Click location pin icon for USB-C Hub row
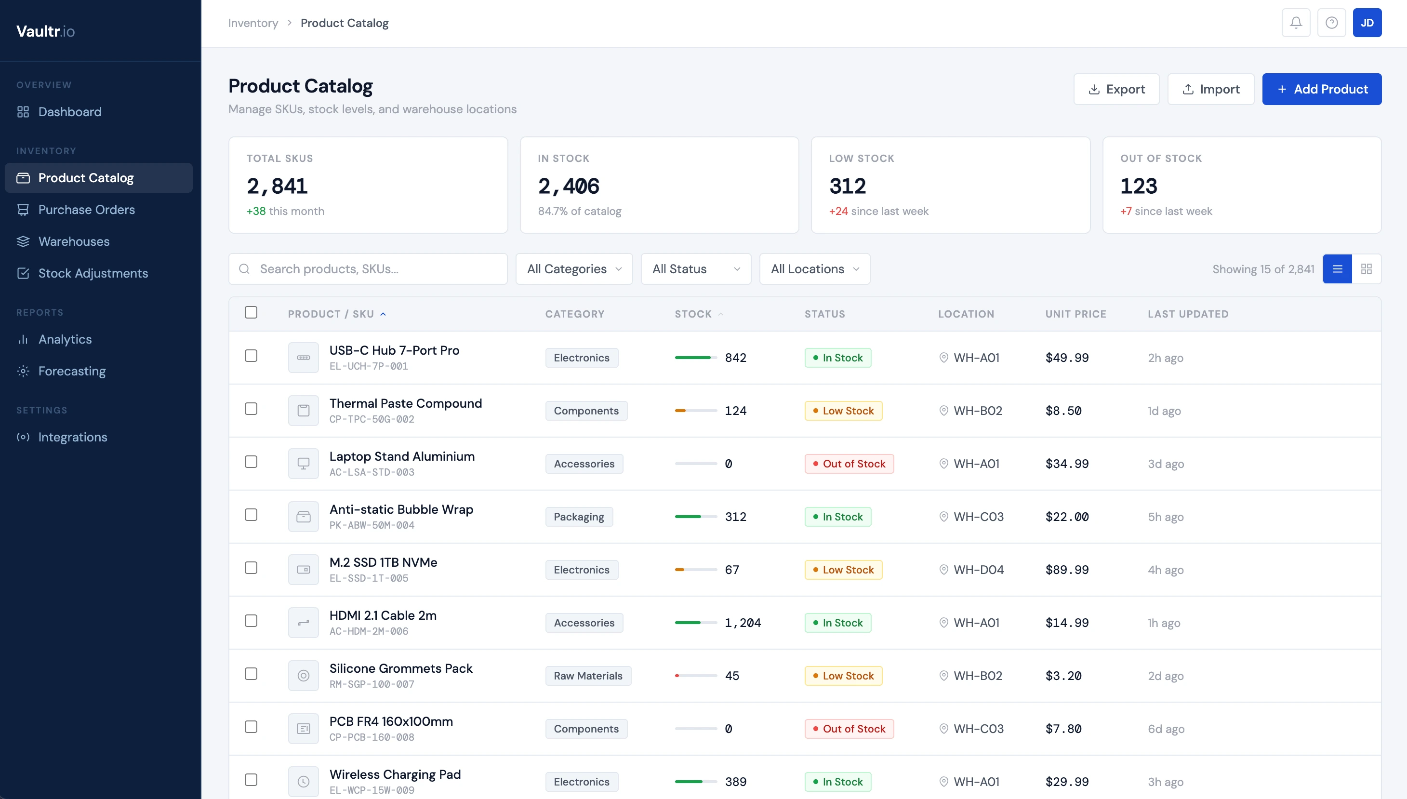Viewport: 1407px width, 799px height. pyautogui.click(x=943, y=358)
